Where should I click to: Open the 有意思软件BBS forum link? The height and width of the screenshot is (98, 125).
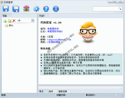55,31
